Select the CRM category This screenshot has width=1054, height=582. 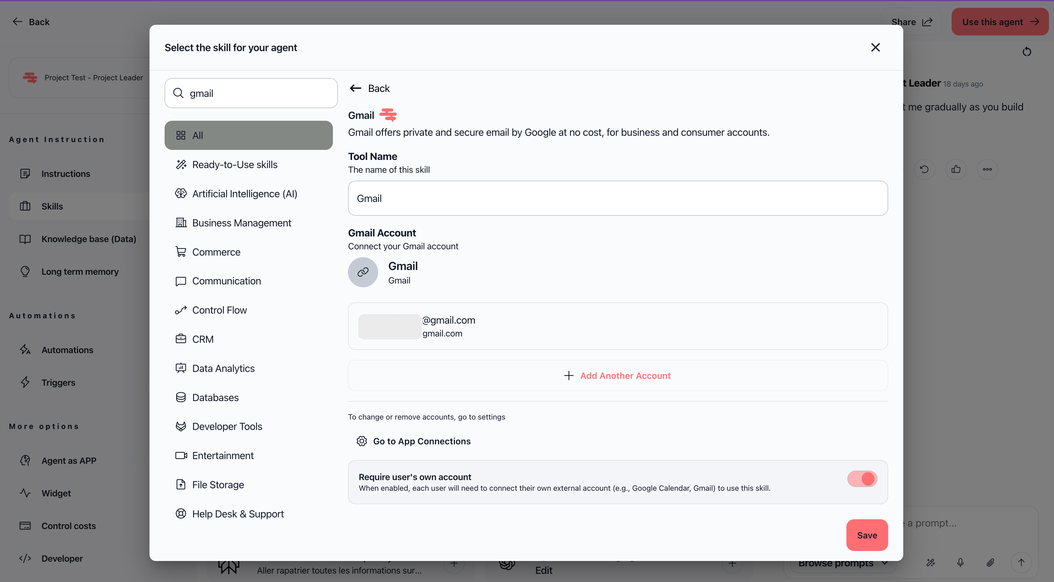[248, 339]
